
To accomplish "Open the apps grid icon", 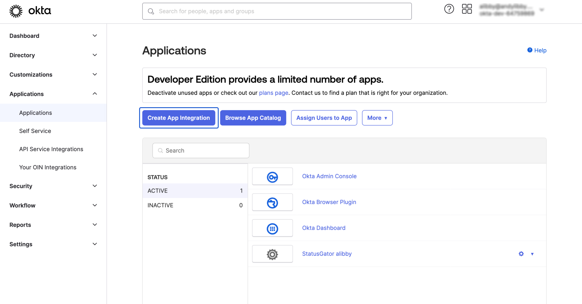I will [x=467, y=9].
